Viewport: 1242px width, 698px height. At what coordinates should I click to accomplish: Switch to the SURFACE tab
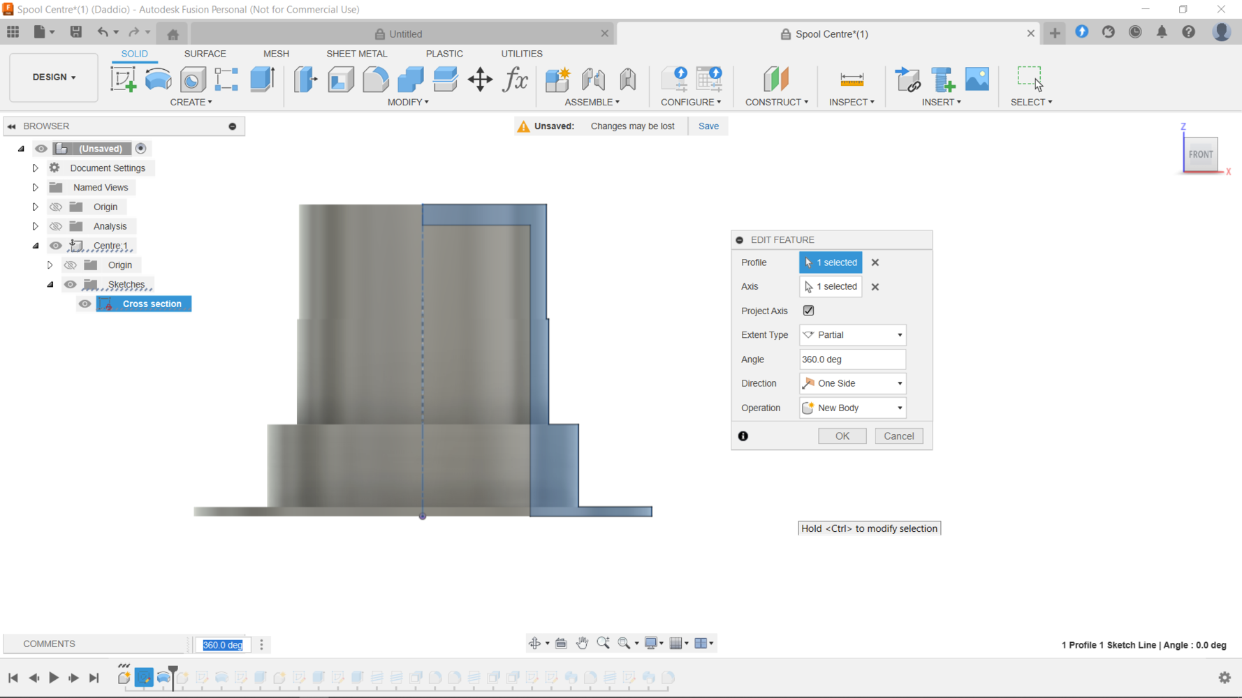coord(205,54)
